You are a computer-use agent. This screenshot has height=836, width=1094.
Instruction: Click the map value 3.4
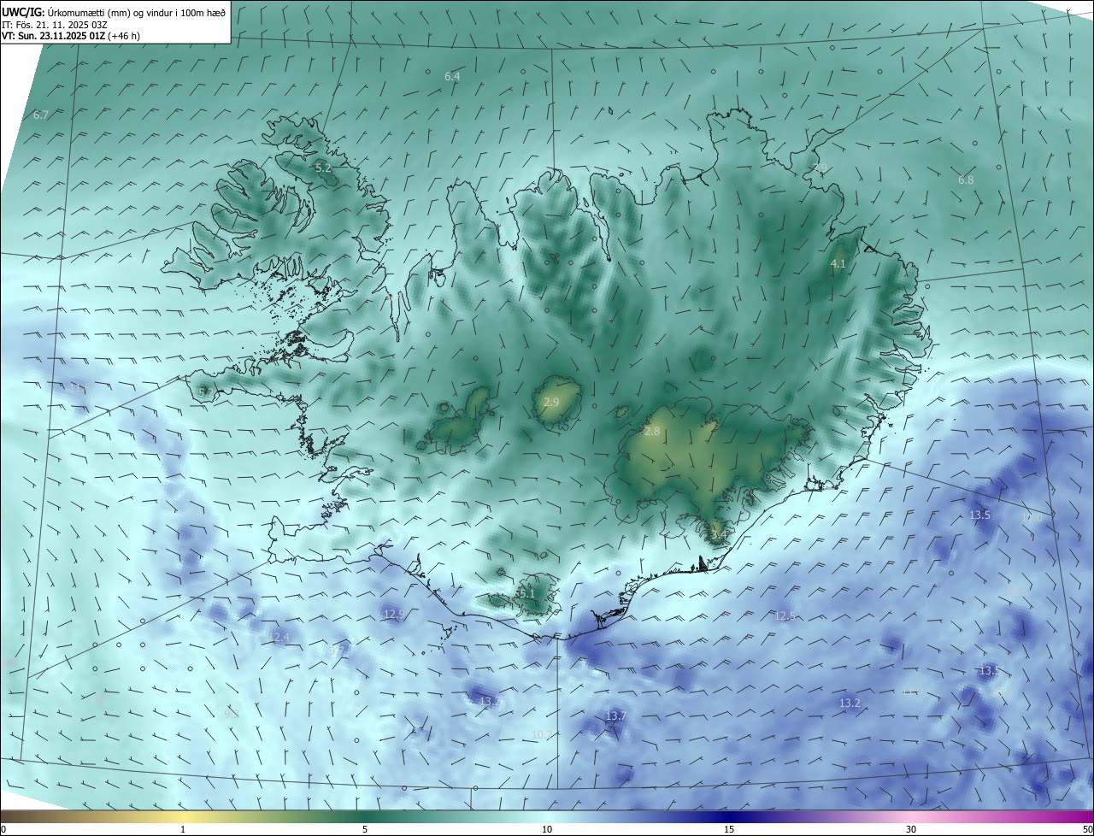(718, 535)
